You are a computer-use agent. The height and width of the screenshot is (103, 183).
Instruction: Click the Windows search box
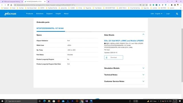(21, 101)
